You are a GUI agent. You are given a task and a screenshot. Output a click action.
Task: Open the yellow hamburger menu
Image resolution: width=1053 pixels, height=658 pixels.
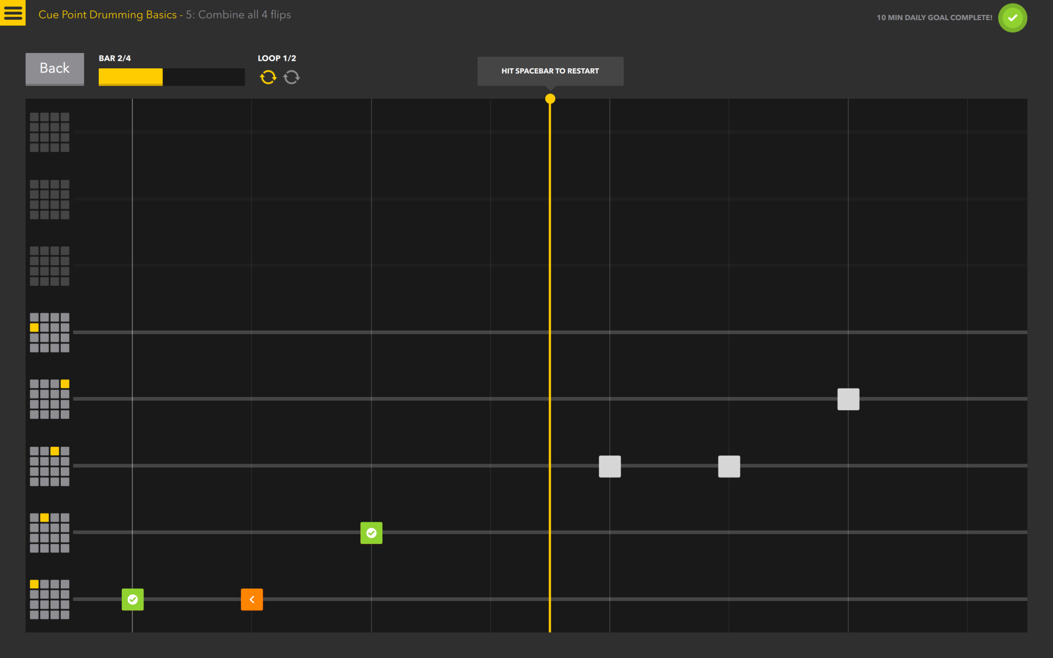(x=13, y=13)
